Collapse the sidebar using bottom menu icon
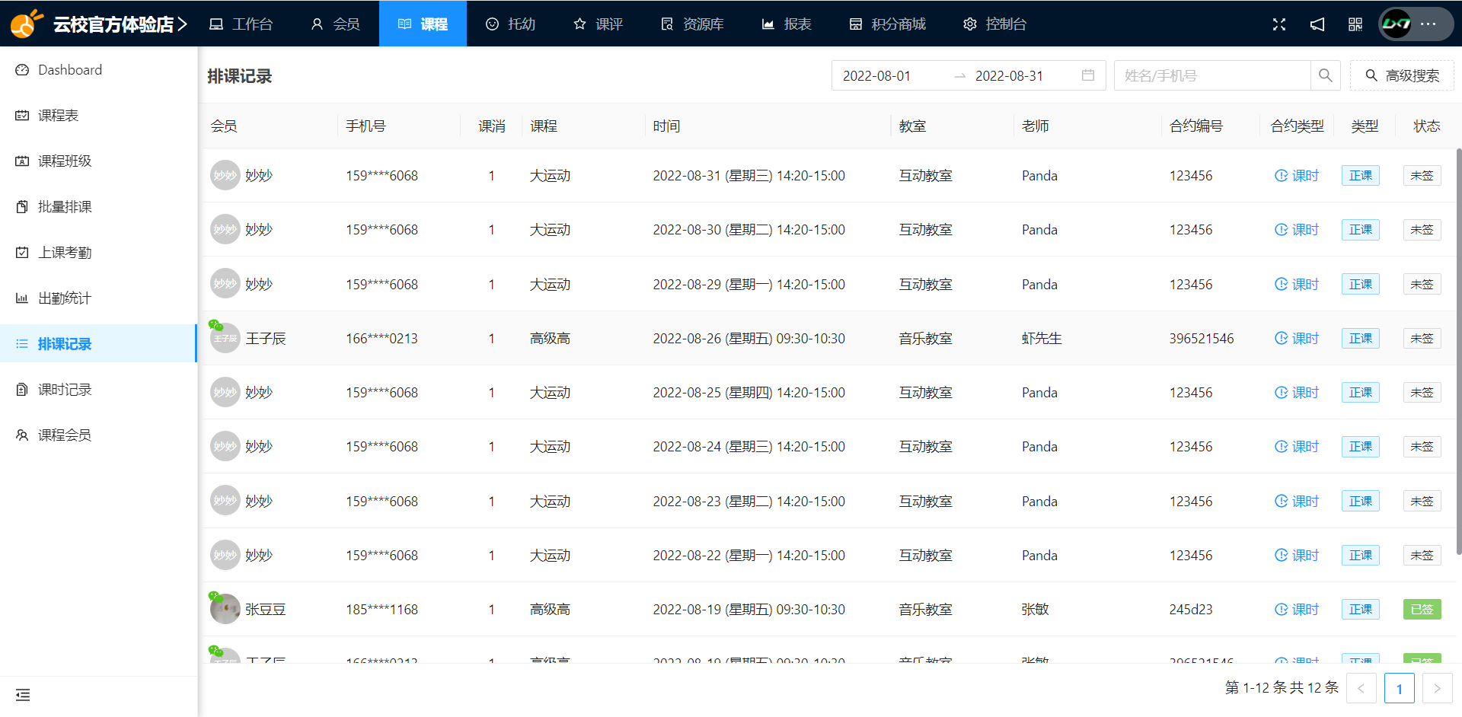Image resolution: width=1462 pixels, height=717 pixels. 23,695
